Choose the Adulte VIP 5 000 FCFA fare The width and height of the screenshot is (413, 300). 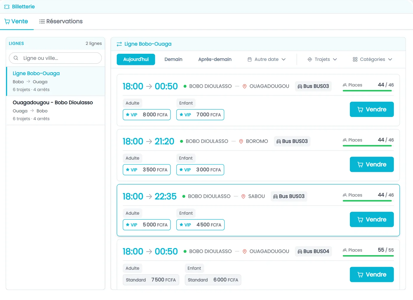147,225
